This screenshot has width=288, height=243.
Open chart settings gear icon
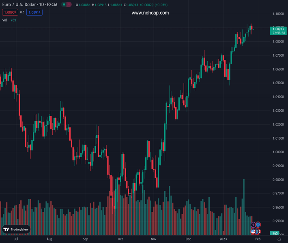click(x=279, y=239)
